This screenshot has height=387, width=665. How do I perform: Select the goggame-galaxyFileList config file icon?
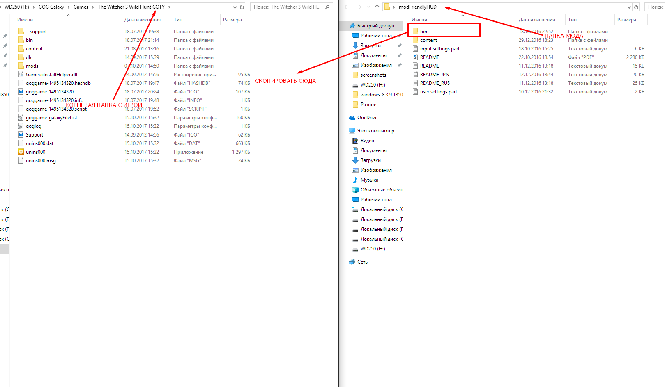[x=21, y=118]
